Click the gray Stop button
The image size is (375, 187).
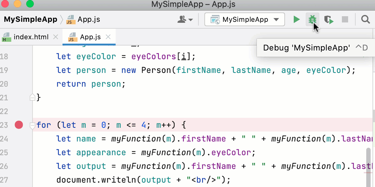[x=345, y=20]
